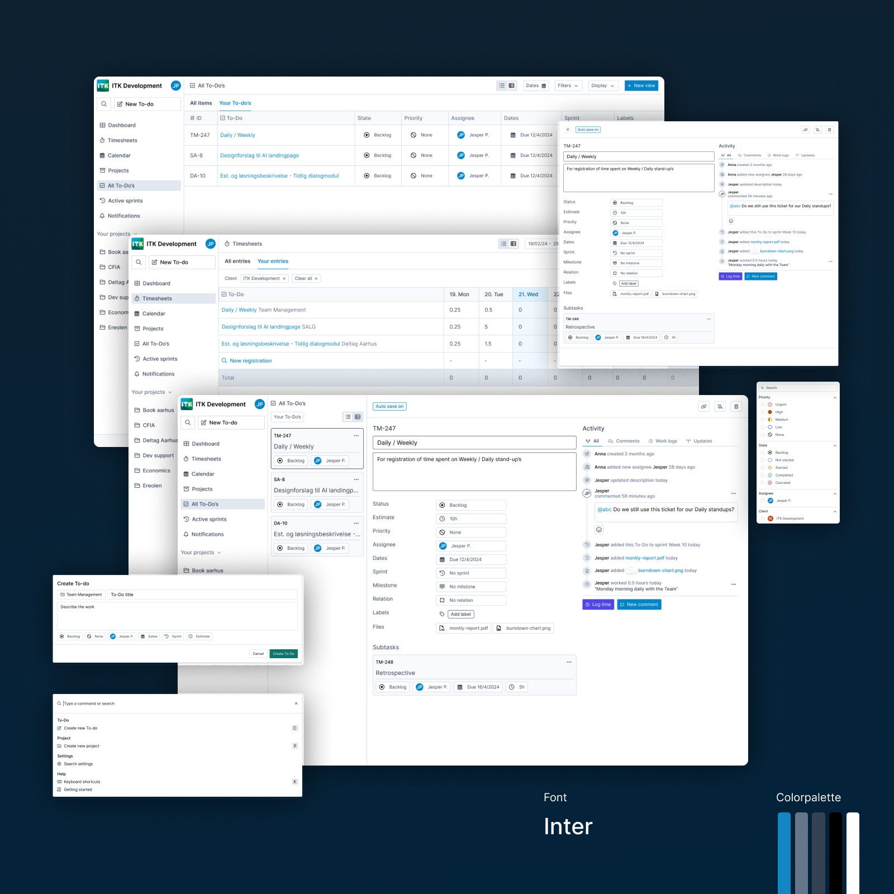Click the search icon in the topmost sidebar
The width and height of the screenshot is (894, 894).
[104, 104]
